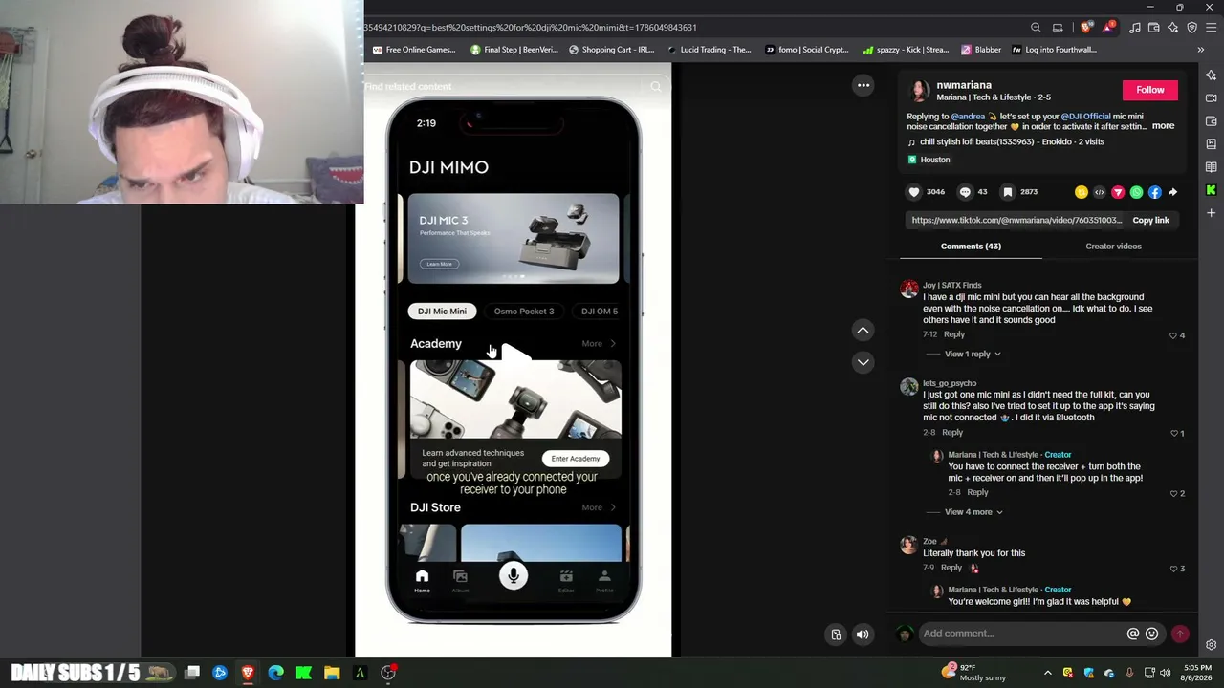Viewport: 1224px width, 688px height.
Task: Reply to Zoe's comment
Action: click(x=951, y=568)
